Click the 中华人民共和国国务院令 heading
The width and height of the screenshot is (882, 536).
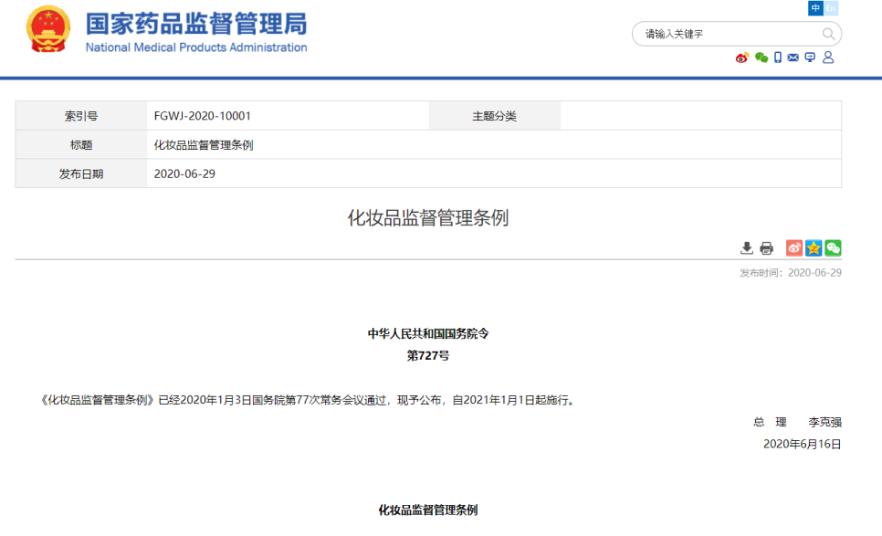click(428, 333)
